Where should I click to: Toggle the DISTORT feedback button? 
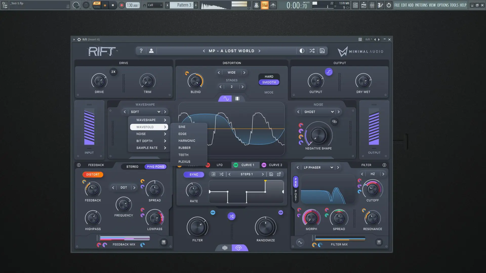pyautogui.click(x=93, y=174)
